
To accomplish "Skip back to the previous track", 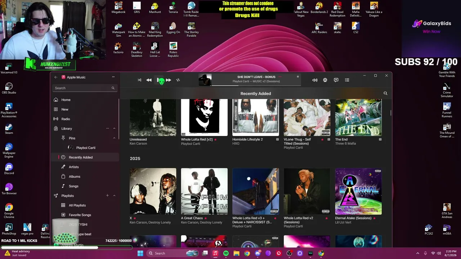I will pos(149,80).
